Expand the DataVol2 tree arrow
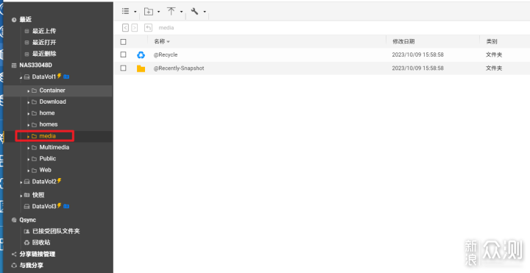Image resolution: width=530 pixels, height=273 pixels. 21,182
